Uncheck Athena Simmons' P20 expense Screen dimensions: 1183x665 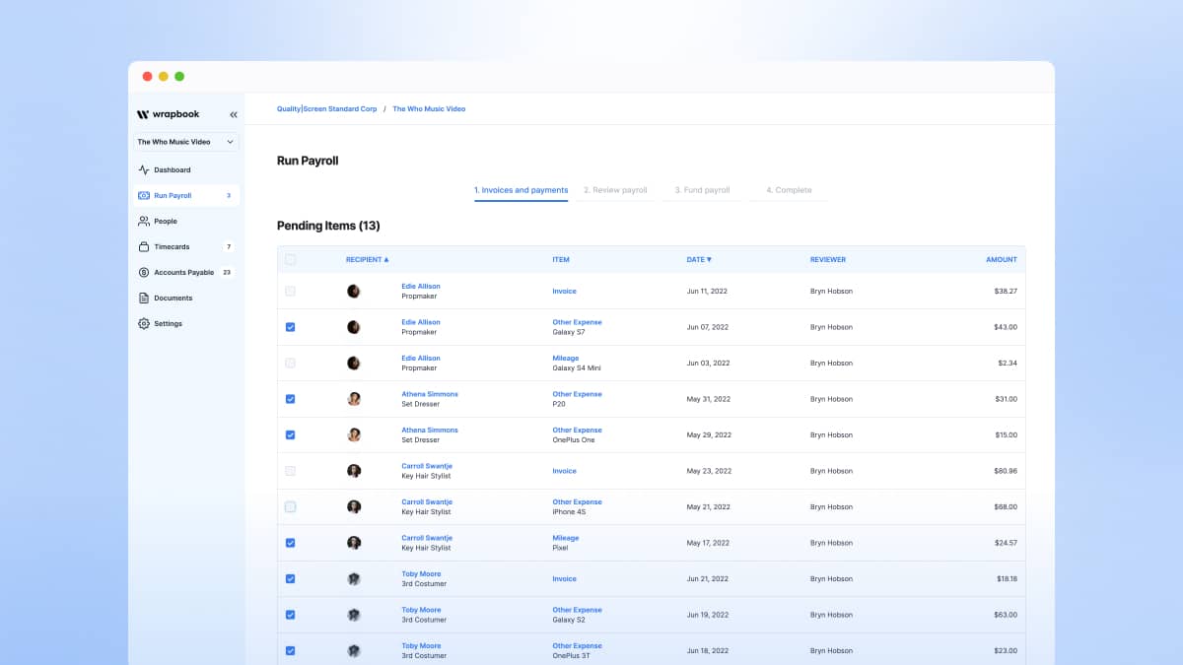click(x=290, y=398)
